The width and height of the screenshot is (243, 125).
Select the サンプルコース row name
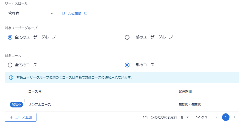pyautogui.click(x=39, y=105)
